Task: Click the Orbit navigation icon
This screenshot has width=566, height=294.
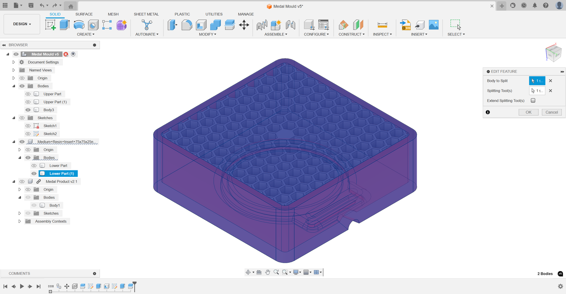Action: point(248,272)
